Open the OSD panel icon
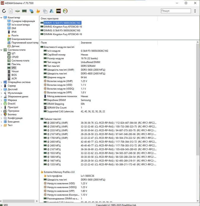Screen dimensions: 200x206 point(59,11)
